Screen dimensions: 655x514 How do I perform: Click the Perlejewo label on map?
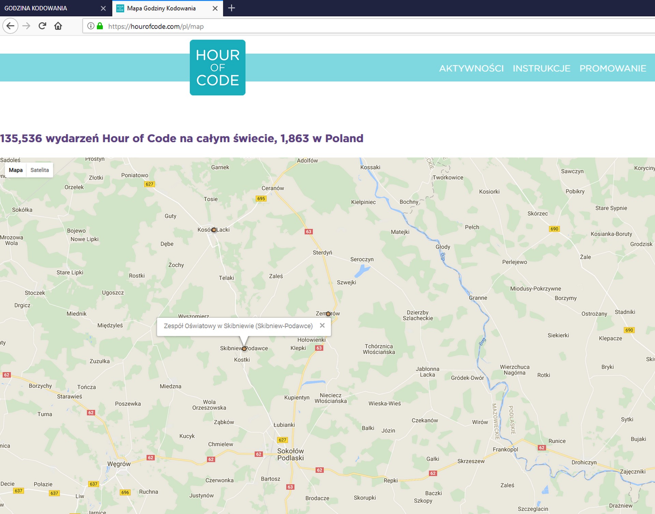point(514,262)
